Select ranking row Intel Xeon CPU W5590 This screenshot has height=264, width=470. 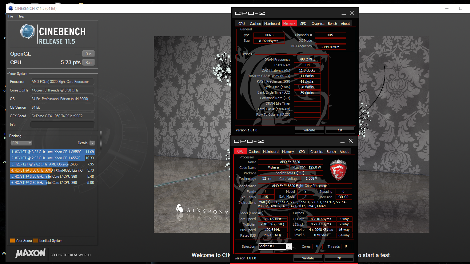coord(53,152)
